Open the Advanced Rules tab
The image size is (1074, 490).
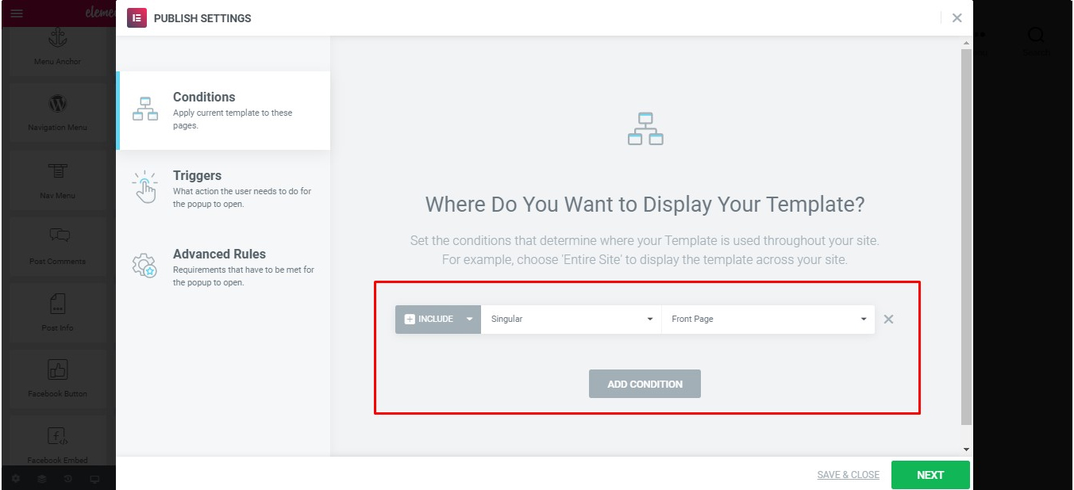pyautogui.click(x=223, y=268)
